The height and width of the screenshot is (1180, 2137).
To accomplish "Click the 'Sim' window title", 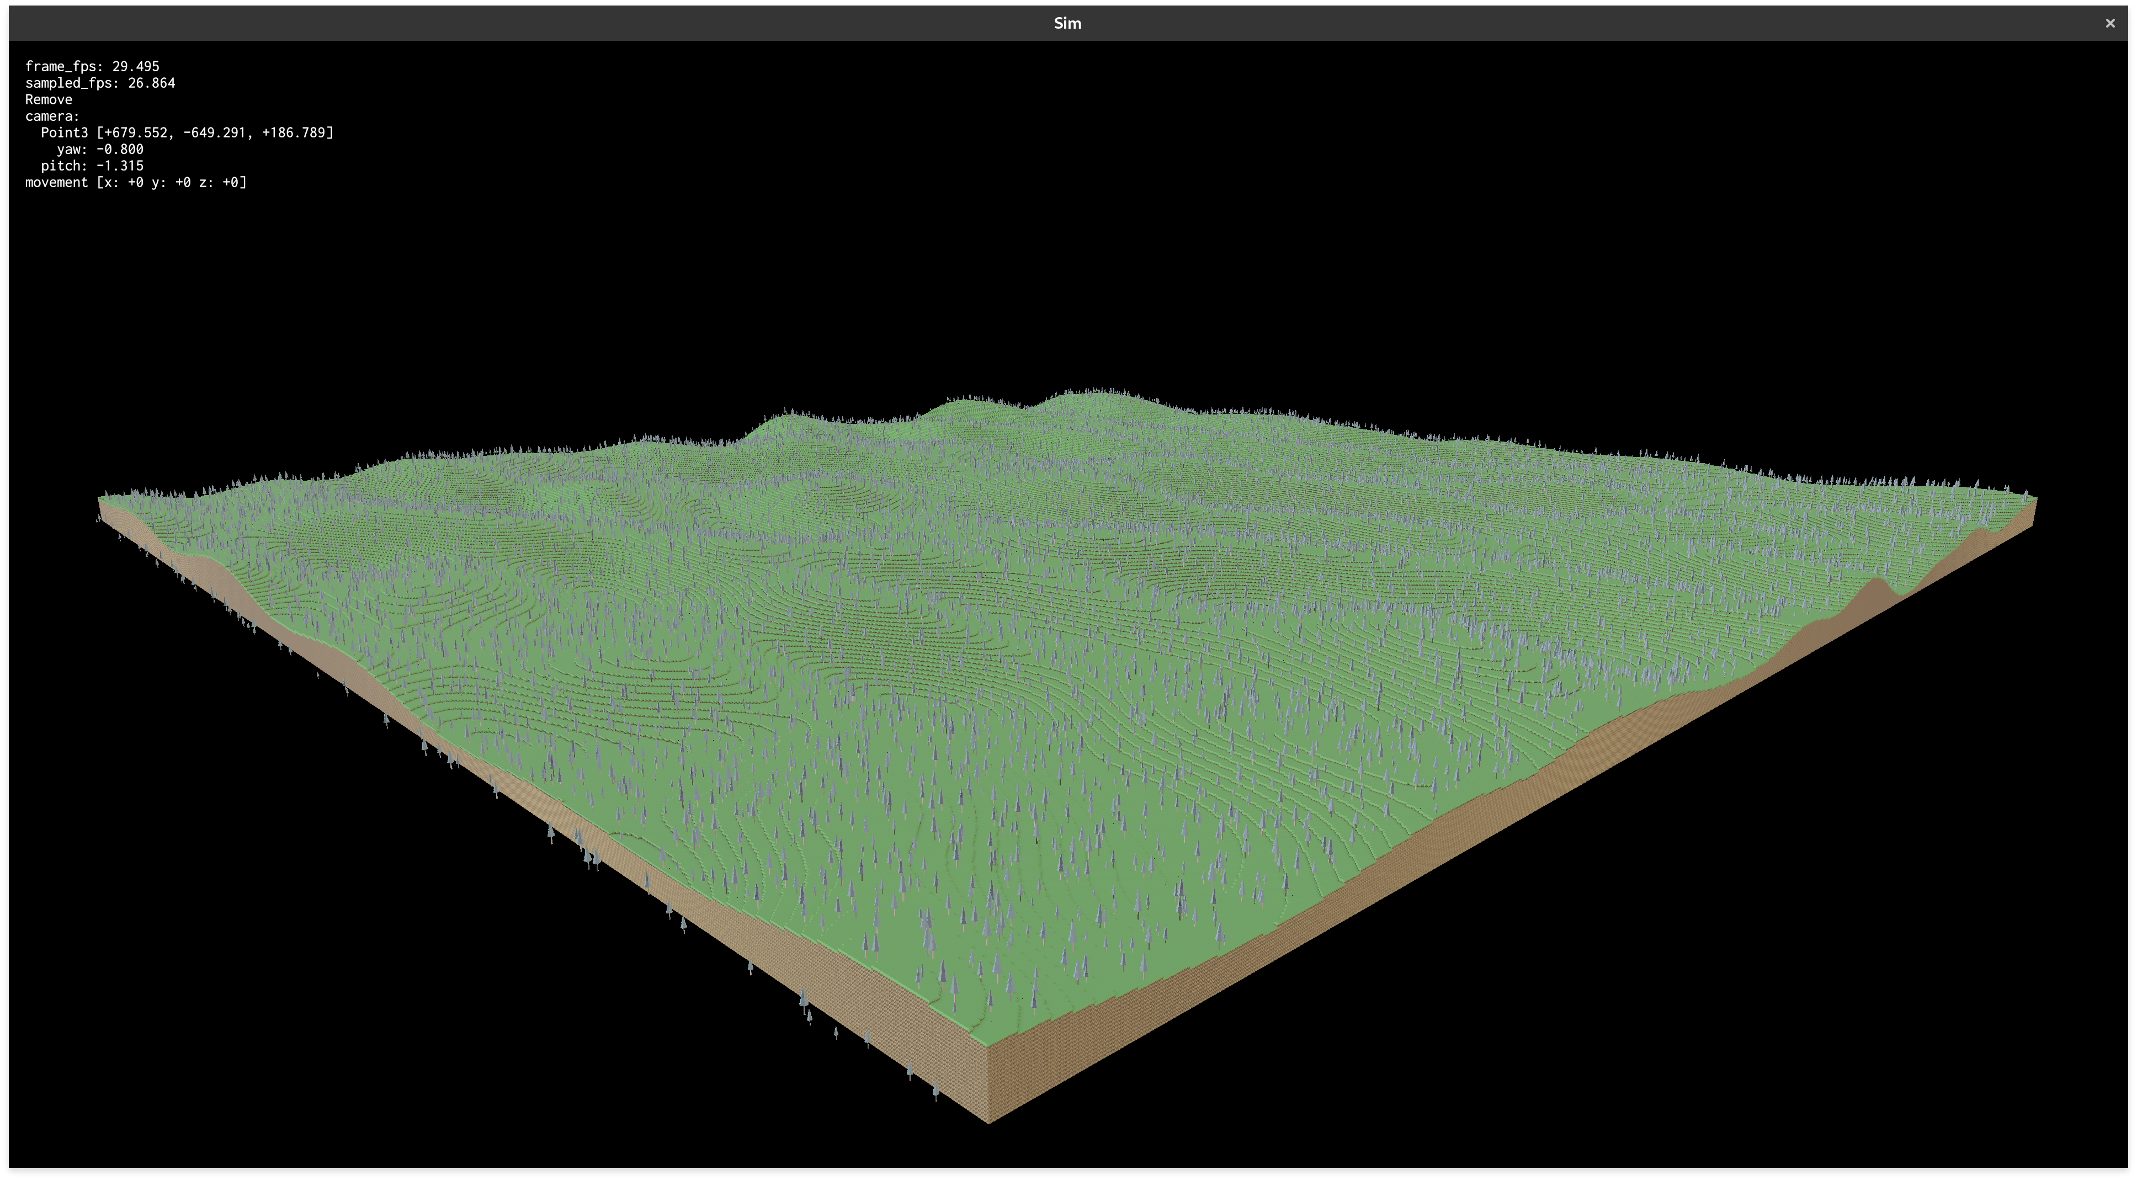I will [x=1067, y=23].
